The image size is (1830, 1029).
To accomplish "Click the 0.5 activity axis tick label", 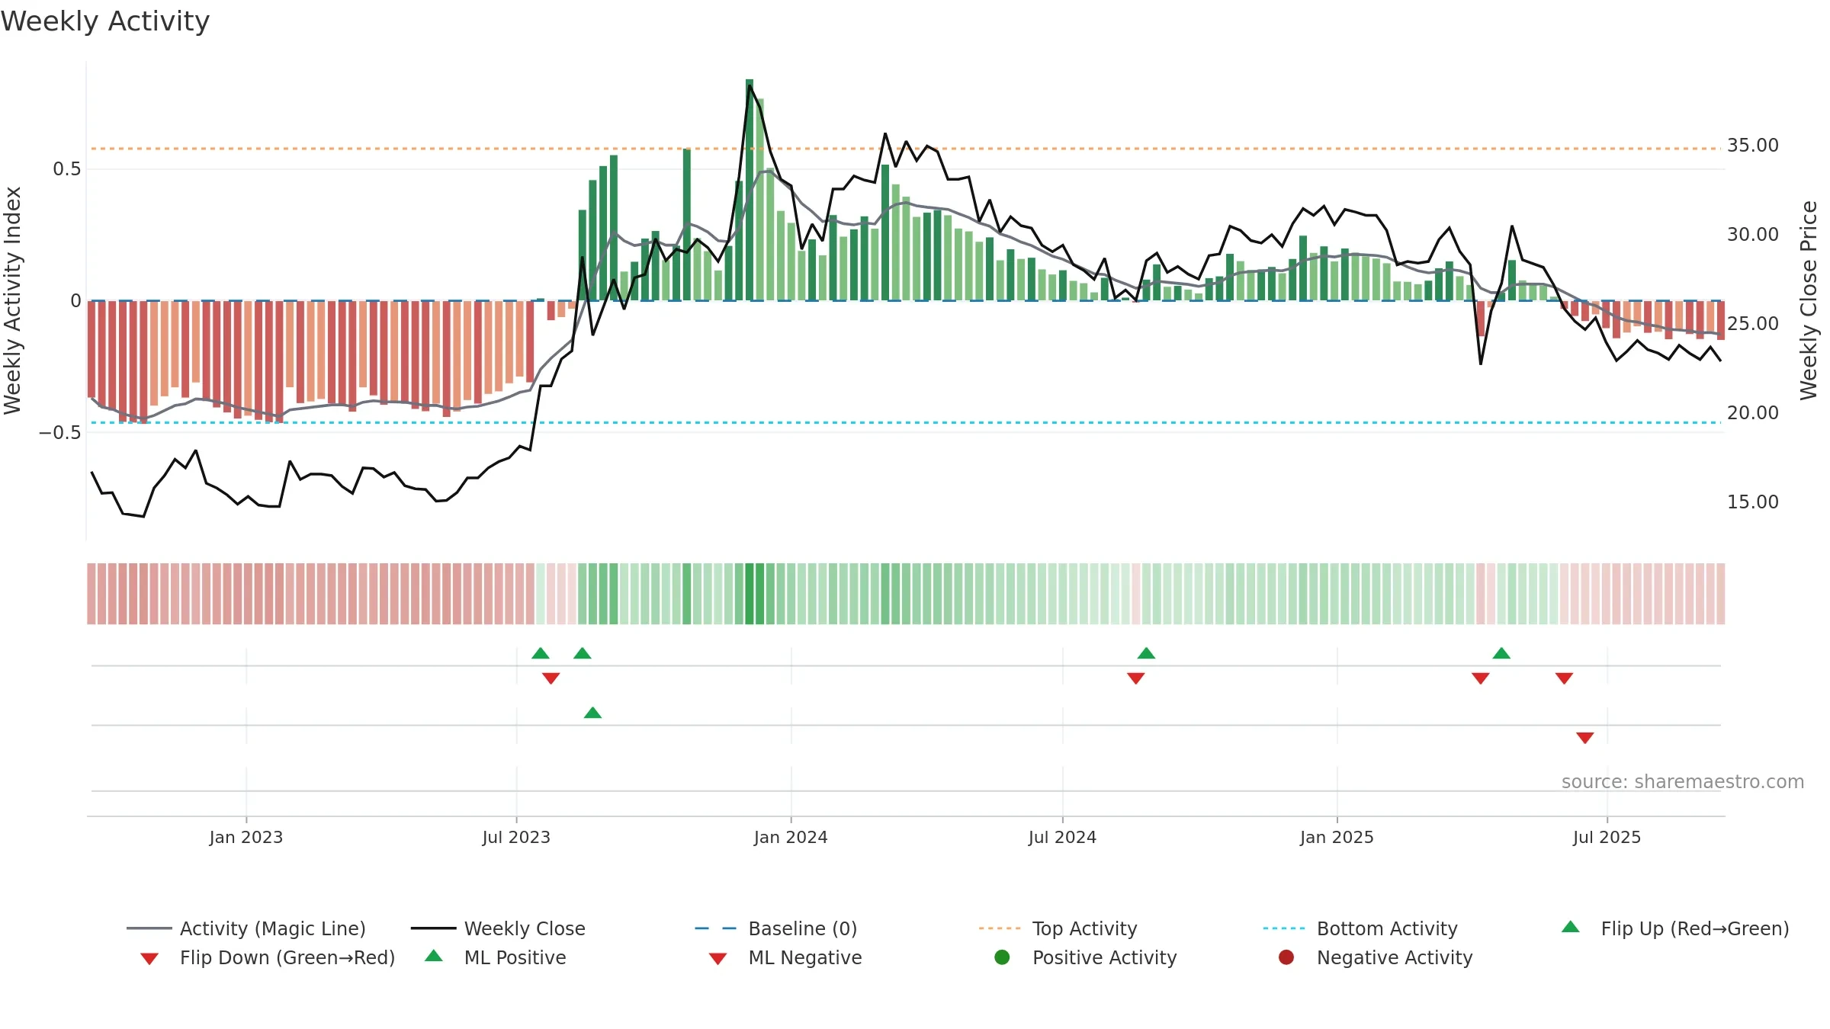I will 67,169.
